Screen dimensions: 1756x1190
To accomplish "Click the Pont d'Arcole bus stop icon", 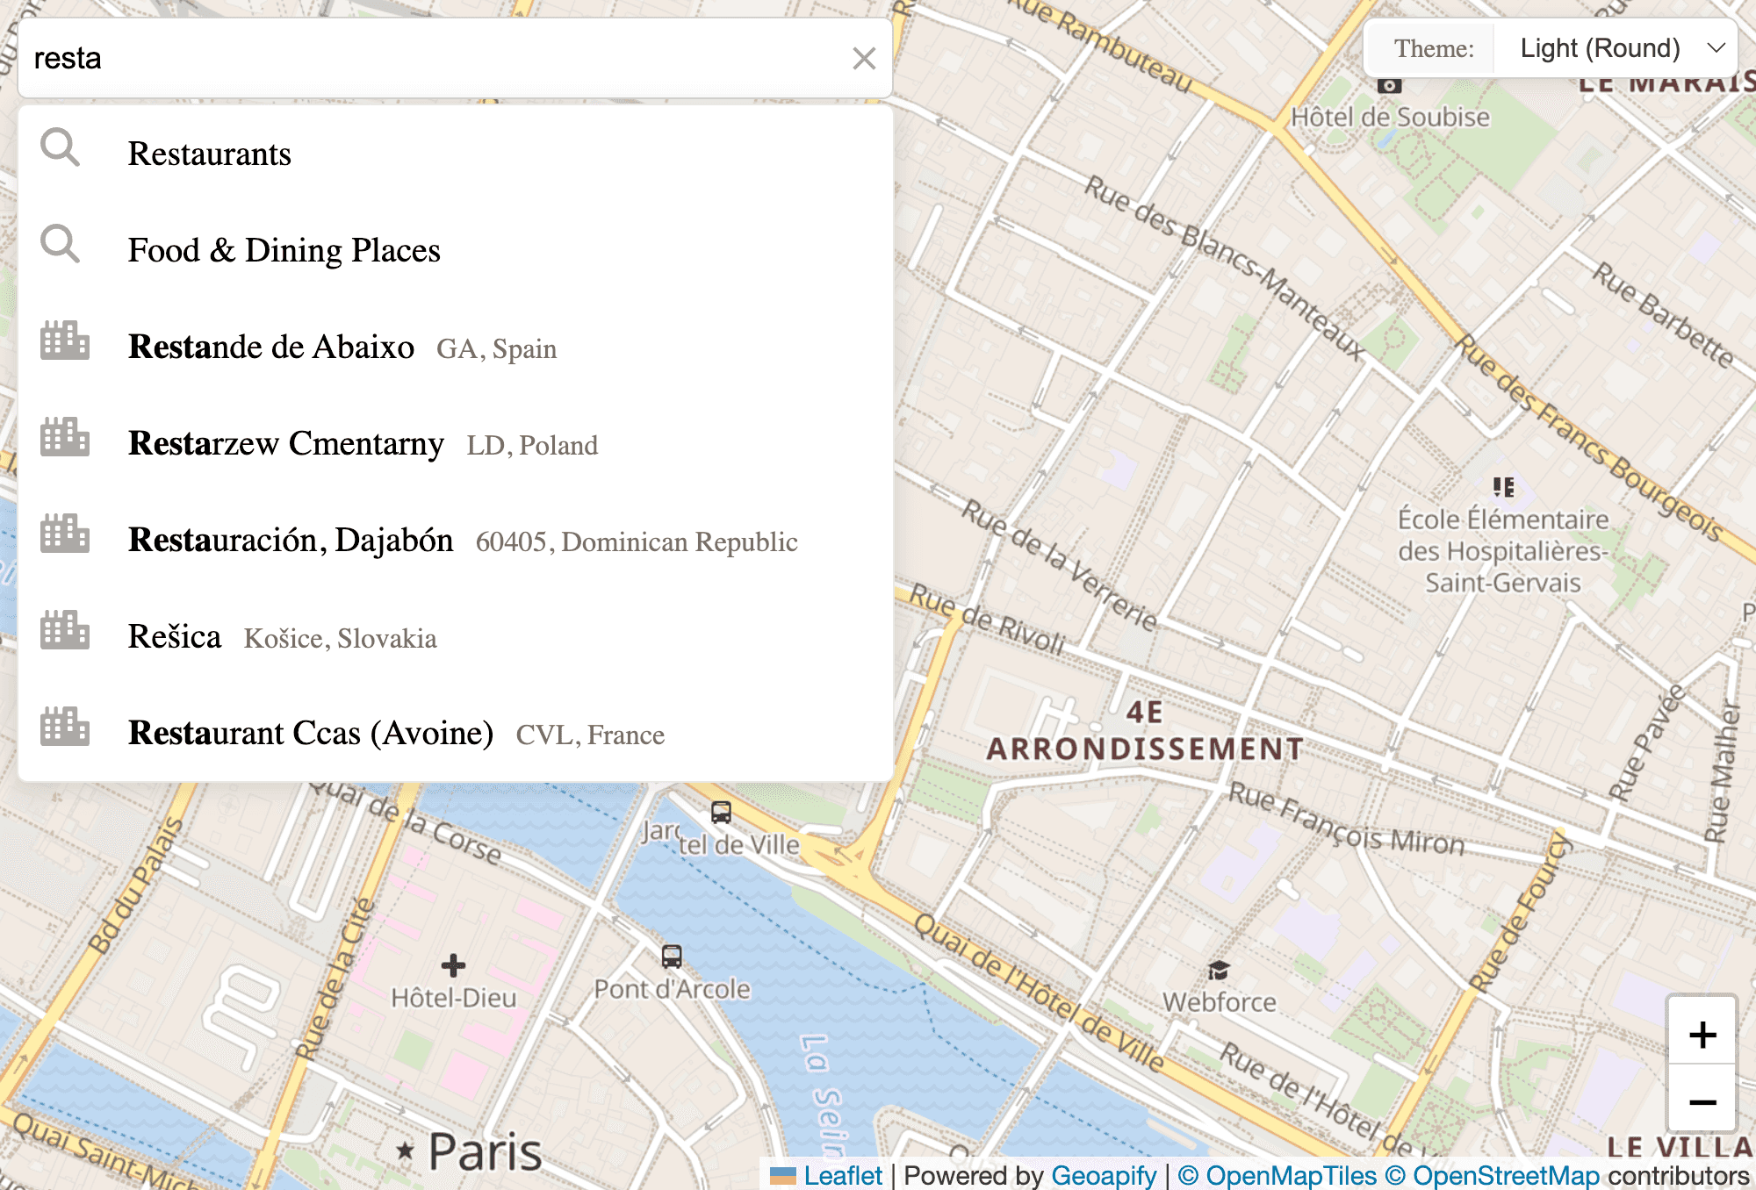I will click(672, 956).
